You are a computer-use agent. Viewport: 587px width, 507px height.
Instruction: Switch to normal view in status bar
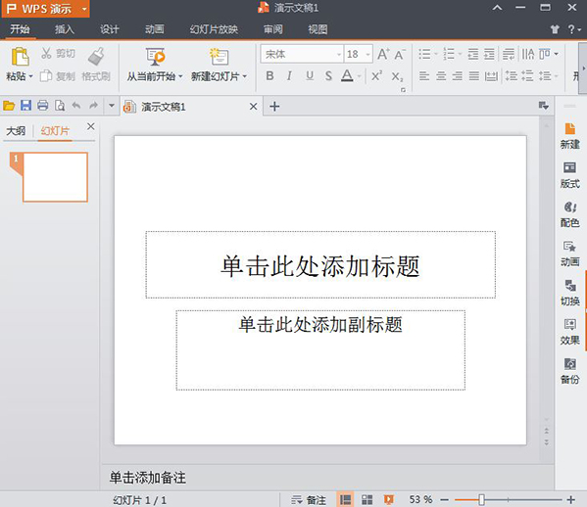click(345, 500)
